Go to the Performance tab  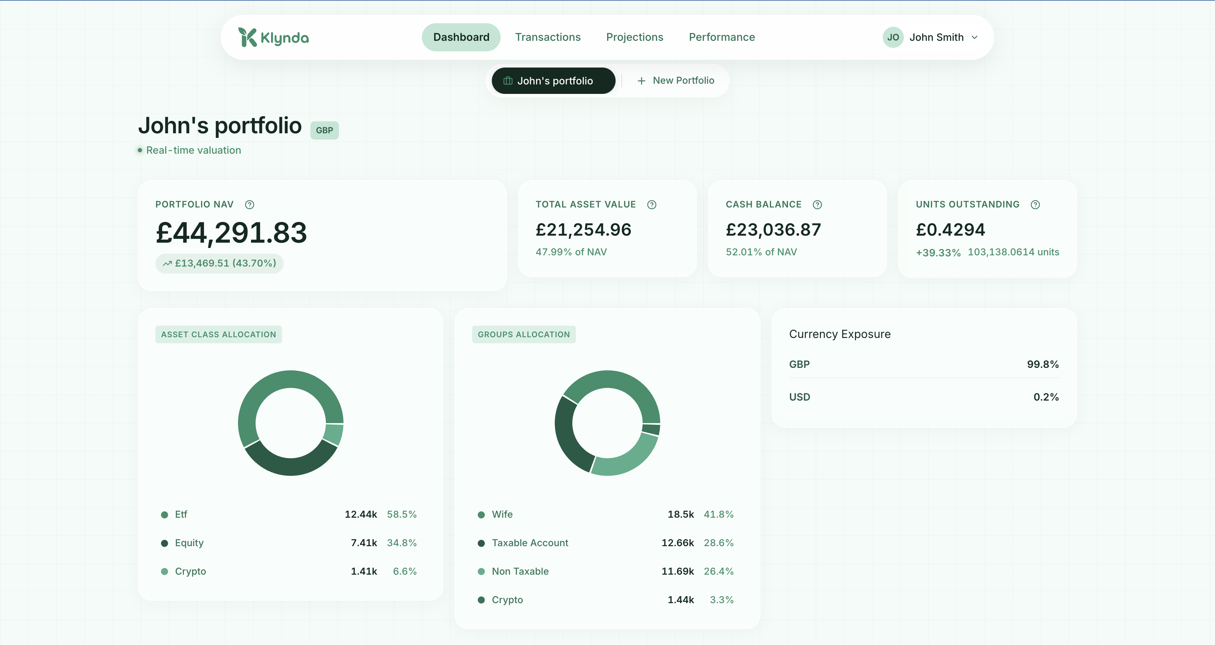tap(721, 37)
